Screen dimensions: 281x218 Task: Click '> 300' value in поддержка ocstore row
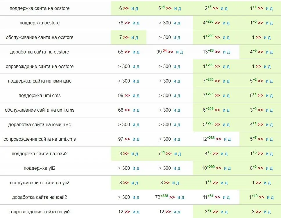165,23
